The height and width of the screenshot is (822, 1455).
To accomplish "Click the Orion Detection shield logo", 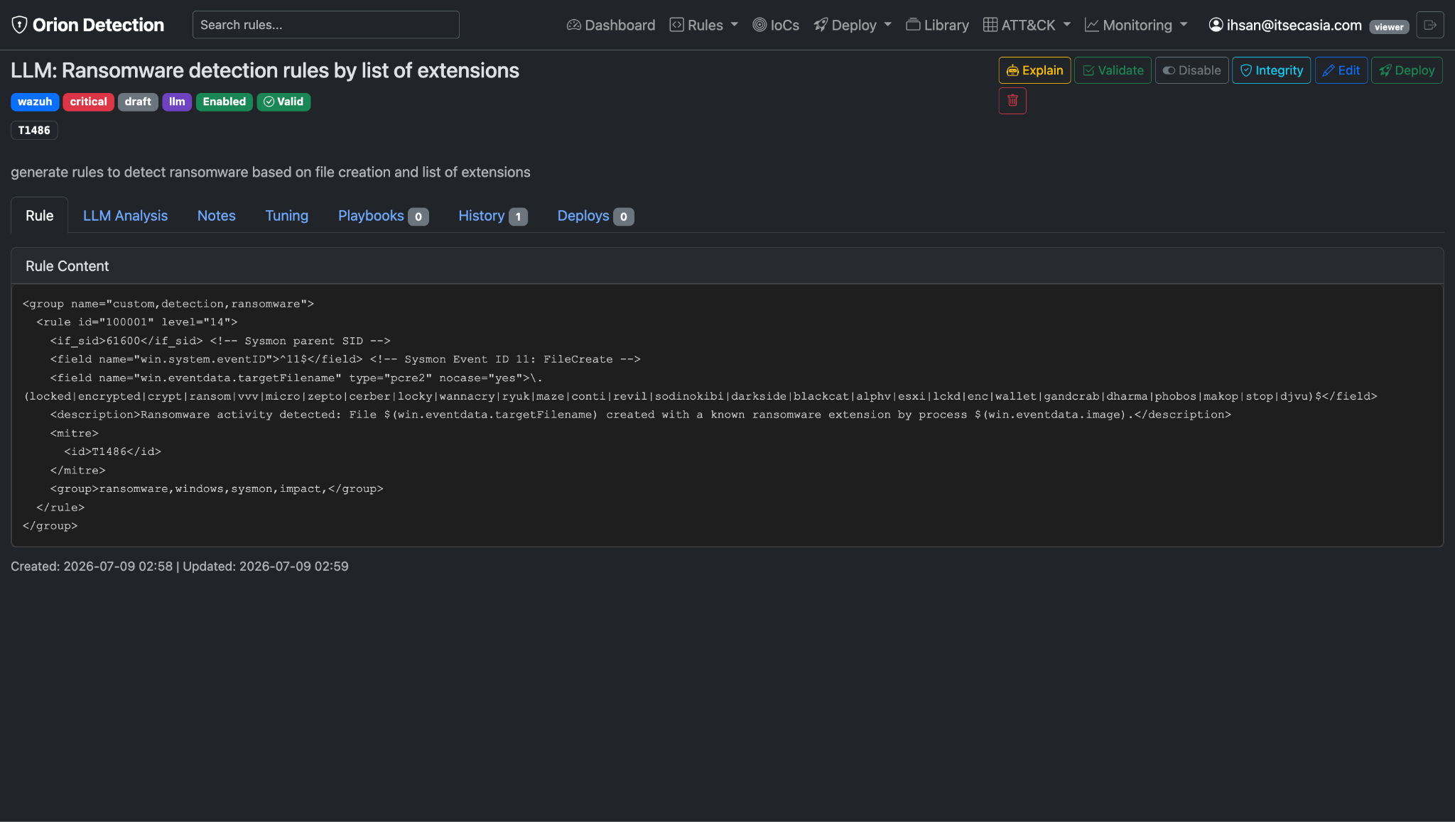I will click(x=19, y=25).
